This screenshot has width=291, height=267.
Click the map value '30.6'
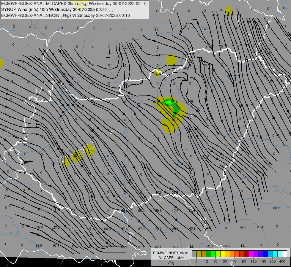226,246
